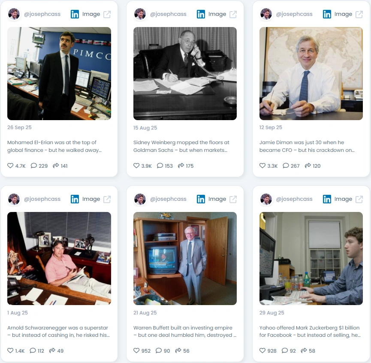Open Yahoo offered Mark Zuckerberg caption

tap(310, 331)
